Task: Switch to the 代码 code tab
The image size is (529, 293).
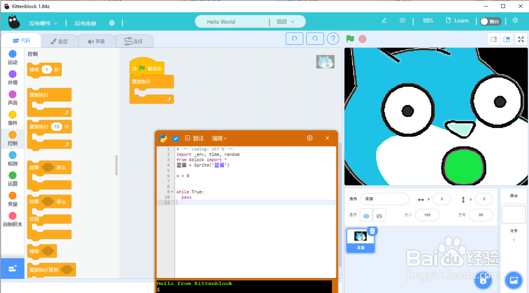Action: (21, 41)
